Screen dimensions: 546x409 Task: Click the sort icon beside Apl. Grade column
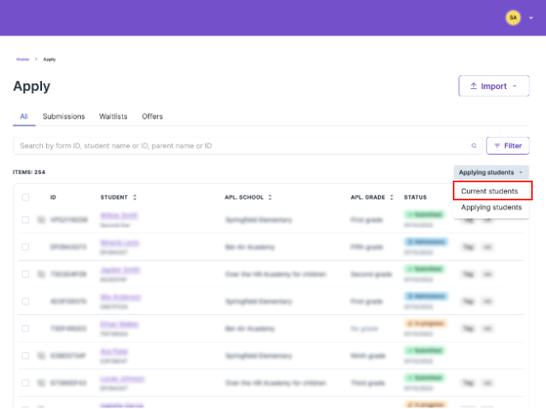point(393,198)
